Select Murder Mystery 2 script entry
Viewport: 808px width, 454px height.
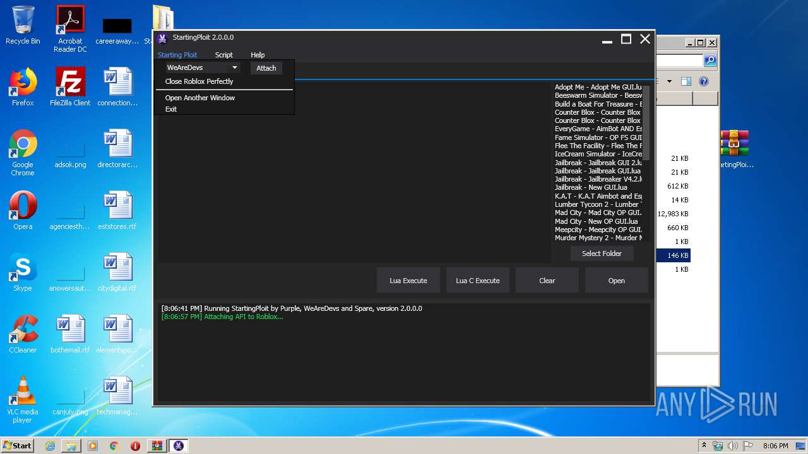point(598,238)
